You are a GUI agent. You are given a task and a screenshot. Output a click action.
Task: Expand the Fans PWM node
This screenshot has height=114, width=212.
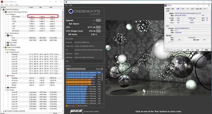pos(6,43)
